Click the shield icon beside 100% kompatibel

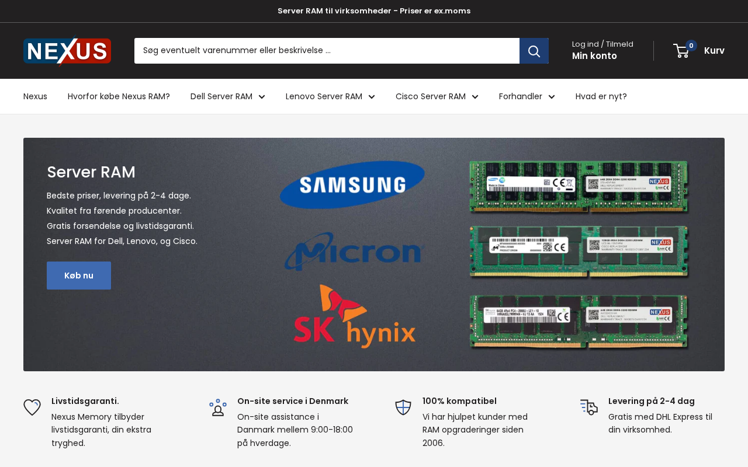coord(403,407)
